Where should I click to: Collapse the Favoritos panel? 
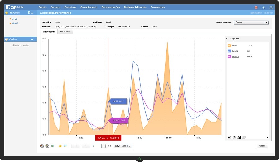[x=32, y=13]
